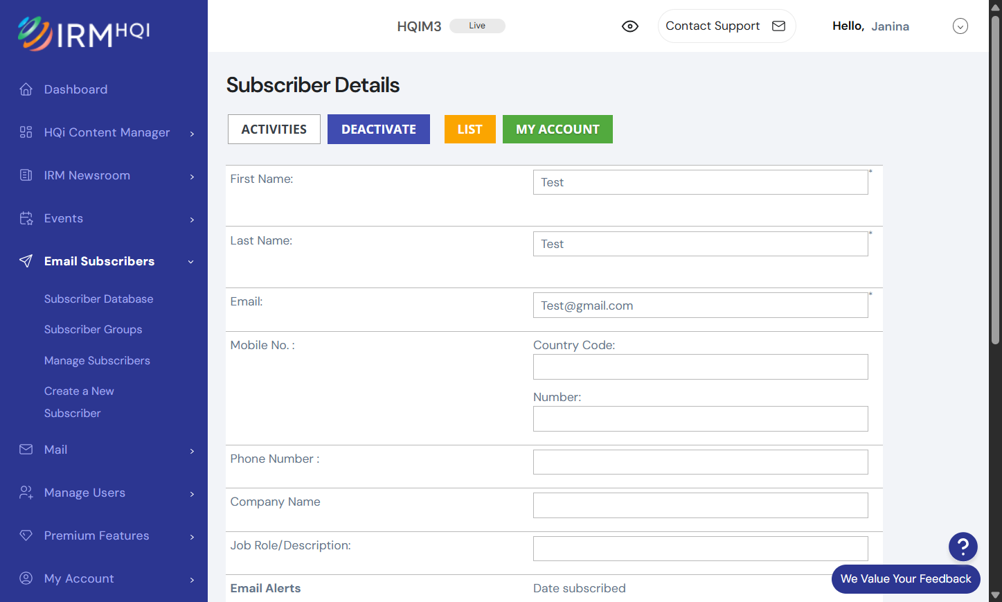This screenshot has height=602, width=1002.
Task: Click the orange LIST button
Action: 470,130
